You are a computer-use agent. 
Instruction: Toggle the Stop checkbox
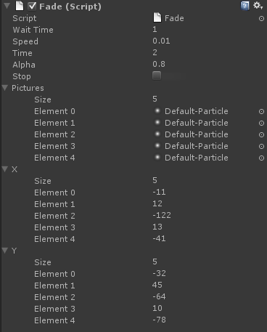pyautogui.click(x=157, y=76)
